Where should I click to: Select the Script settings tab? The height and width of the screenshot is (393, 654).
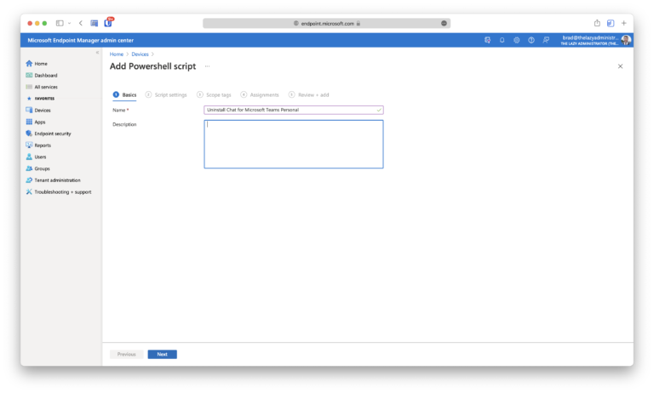[x=166, y=95]
